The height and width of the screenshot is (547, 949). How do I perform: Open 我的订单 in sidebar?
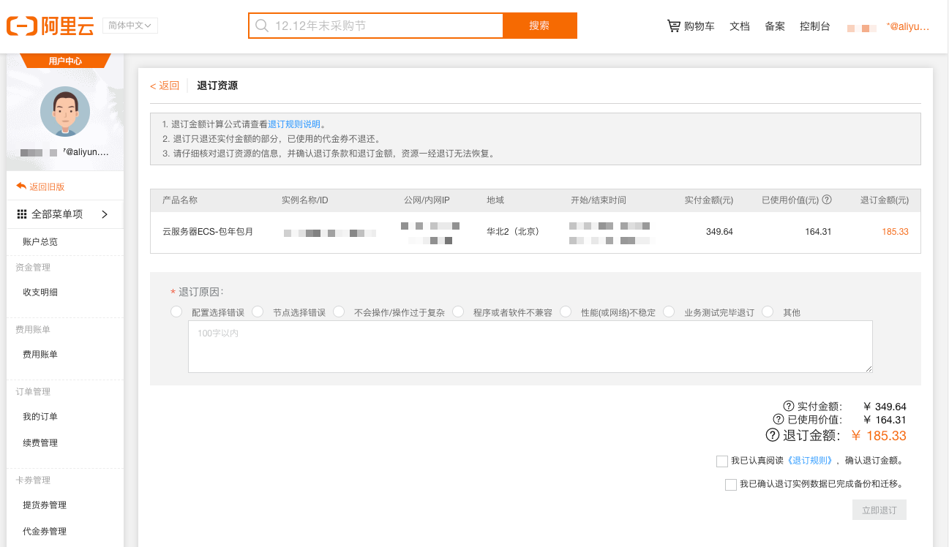[40, 416]
